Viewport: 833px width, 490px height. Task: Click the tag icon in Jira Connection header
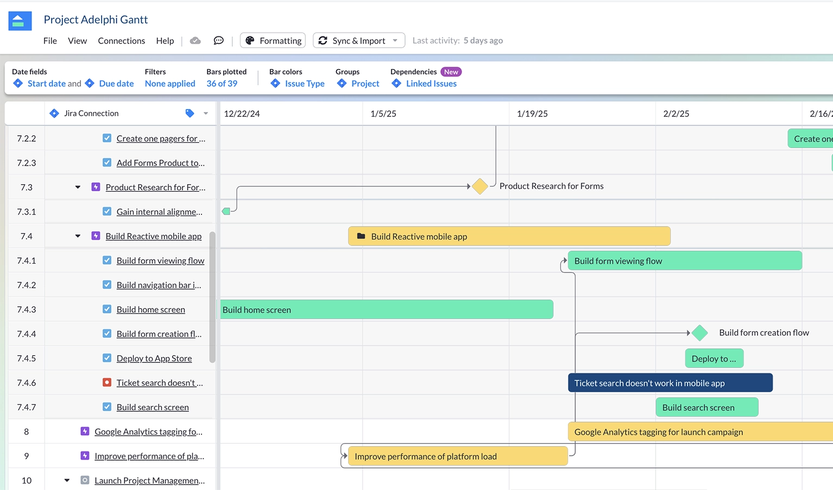(190, 113)
